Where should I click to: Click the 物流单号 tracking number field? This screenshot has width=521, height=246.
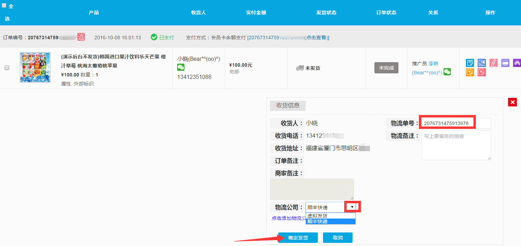pos(455,123)
